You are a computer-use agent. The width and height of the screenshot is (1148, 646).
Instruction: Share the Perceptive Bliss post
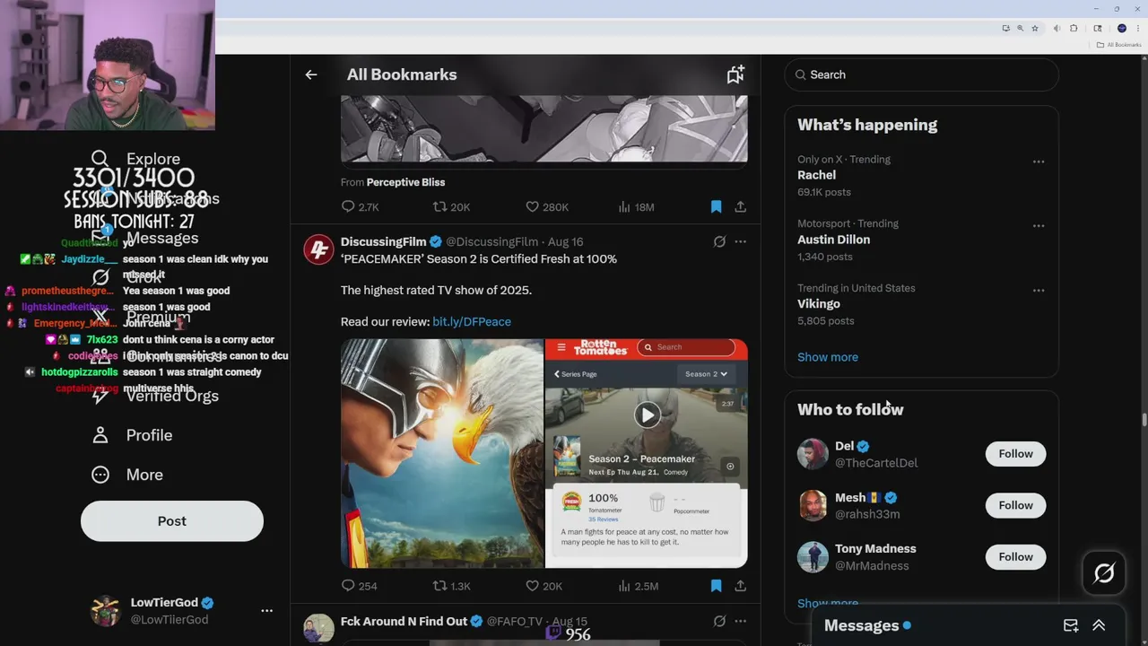[740, 207]
